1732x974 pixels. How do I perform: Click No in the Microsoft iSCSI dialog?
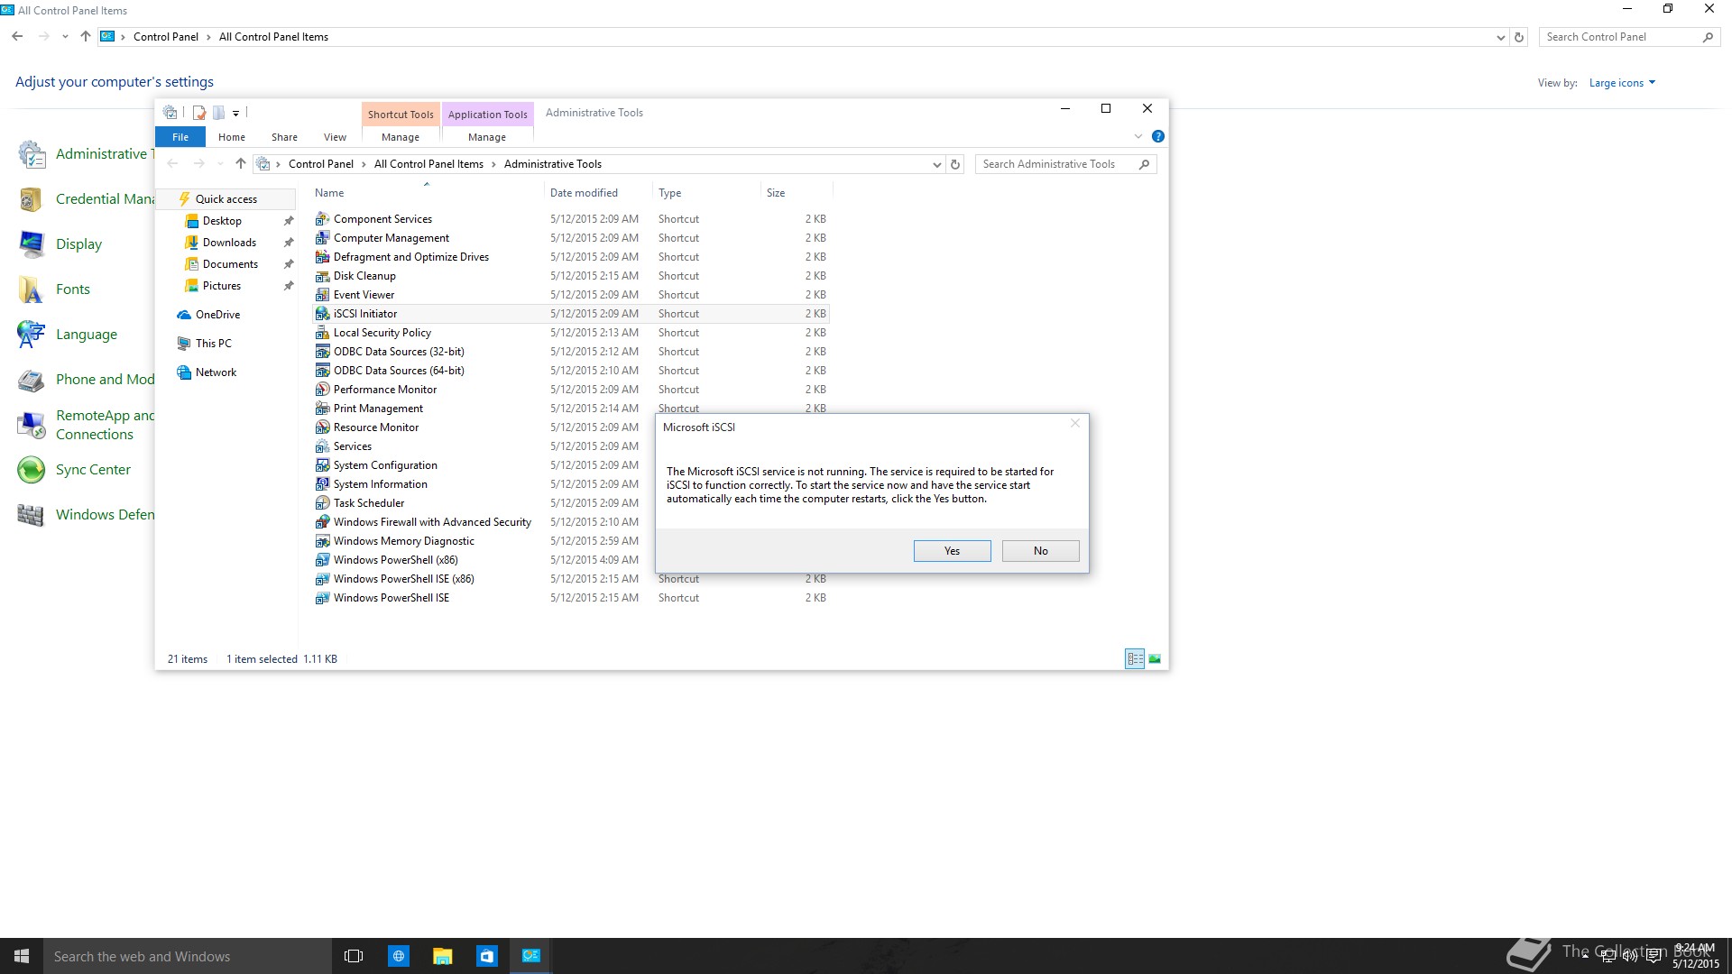(x=1040, y=551)
